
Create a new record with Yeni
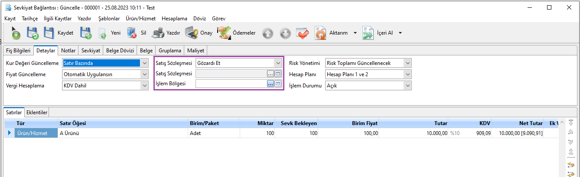pyautogui.click(x=109, y=33)
